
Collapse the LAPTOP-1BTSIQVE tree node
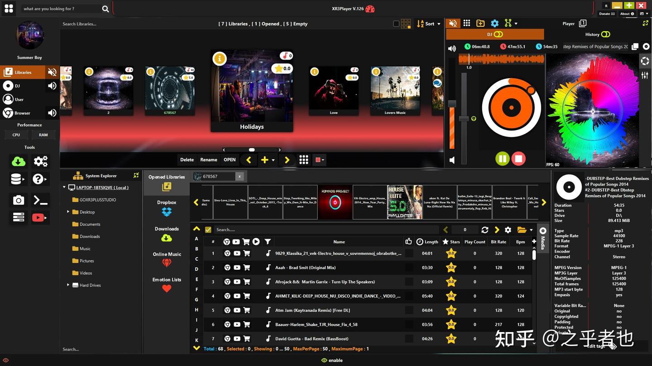[x=64, y=188]
